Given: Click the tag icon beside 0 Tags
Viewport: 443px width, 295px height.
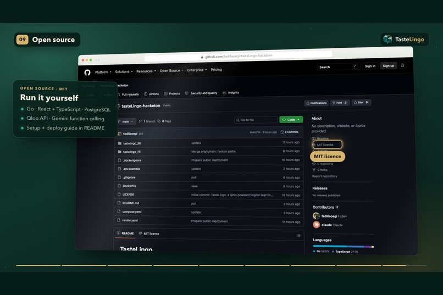Looking at the screenshot, I should click(x=159, y=121).
